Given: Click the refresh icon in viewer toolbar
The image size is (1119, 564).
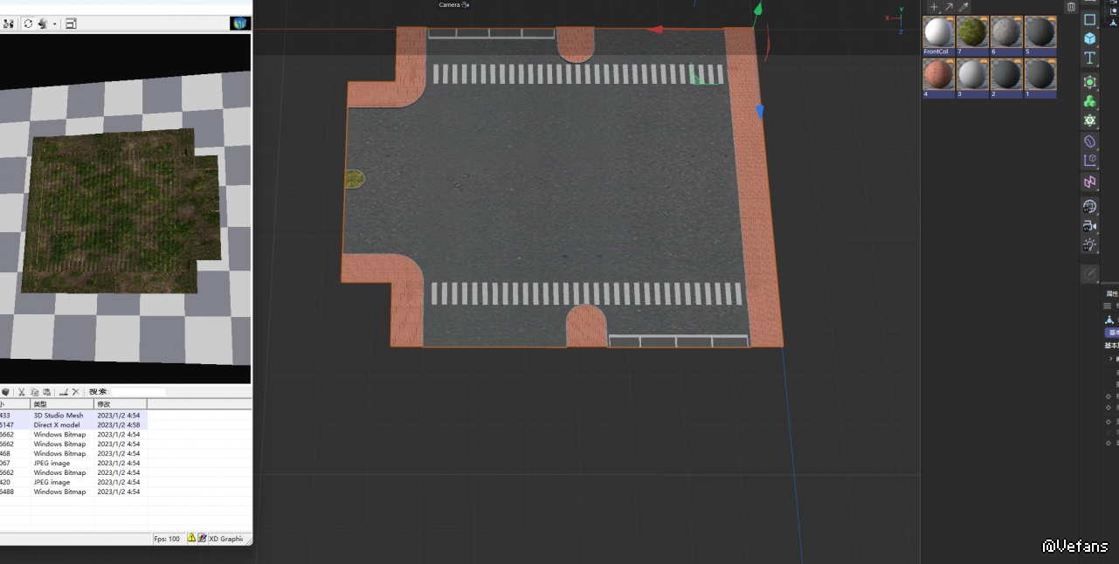Looking at the screenshot, I should [x=28, y=24].
